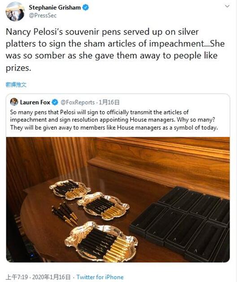Open the Twitter for iPhone source link
The width and height of the screenshot is (239, 282).
click(x=100, y=277)
